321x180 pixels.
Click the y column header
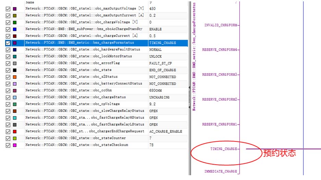[168, 2]
